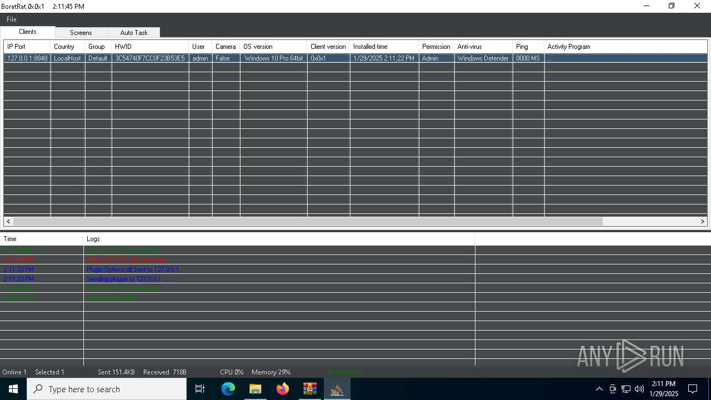Click the Activity Program column header
This screenshot has height=400, width=711.
click(x=626, y=47)
